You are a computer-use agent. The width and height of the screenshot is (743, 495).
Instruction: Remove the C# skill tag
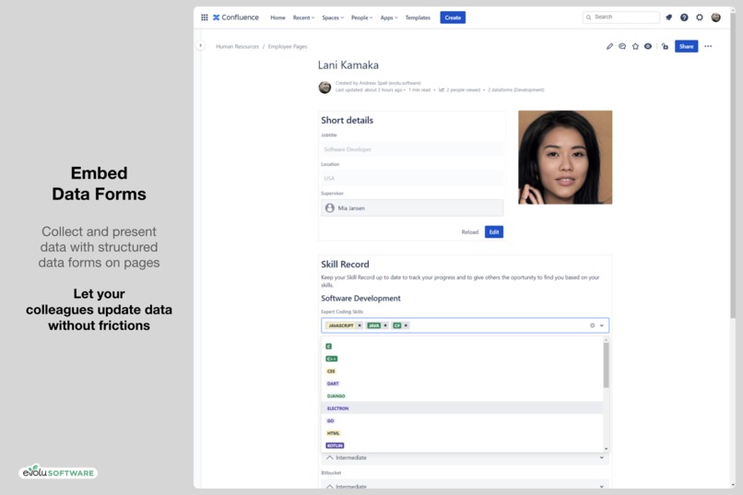406,325
